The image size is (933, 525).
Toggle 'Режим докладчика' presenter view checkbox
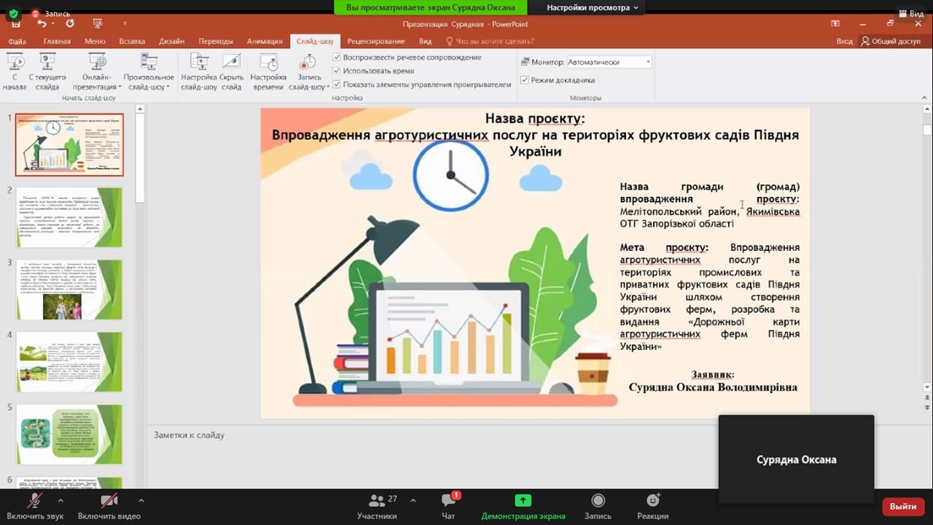click(x=525, y=80)
